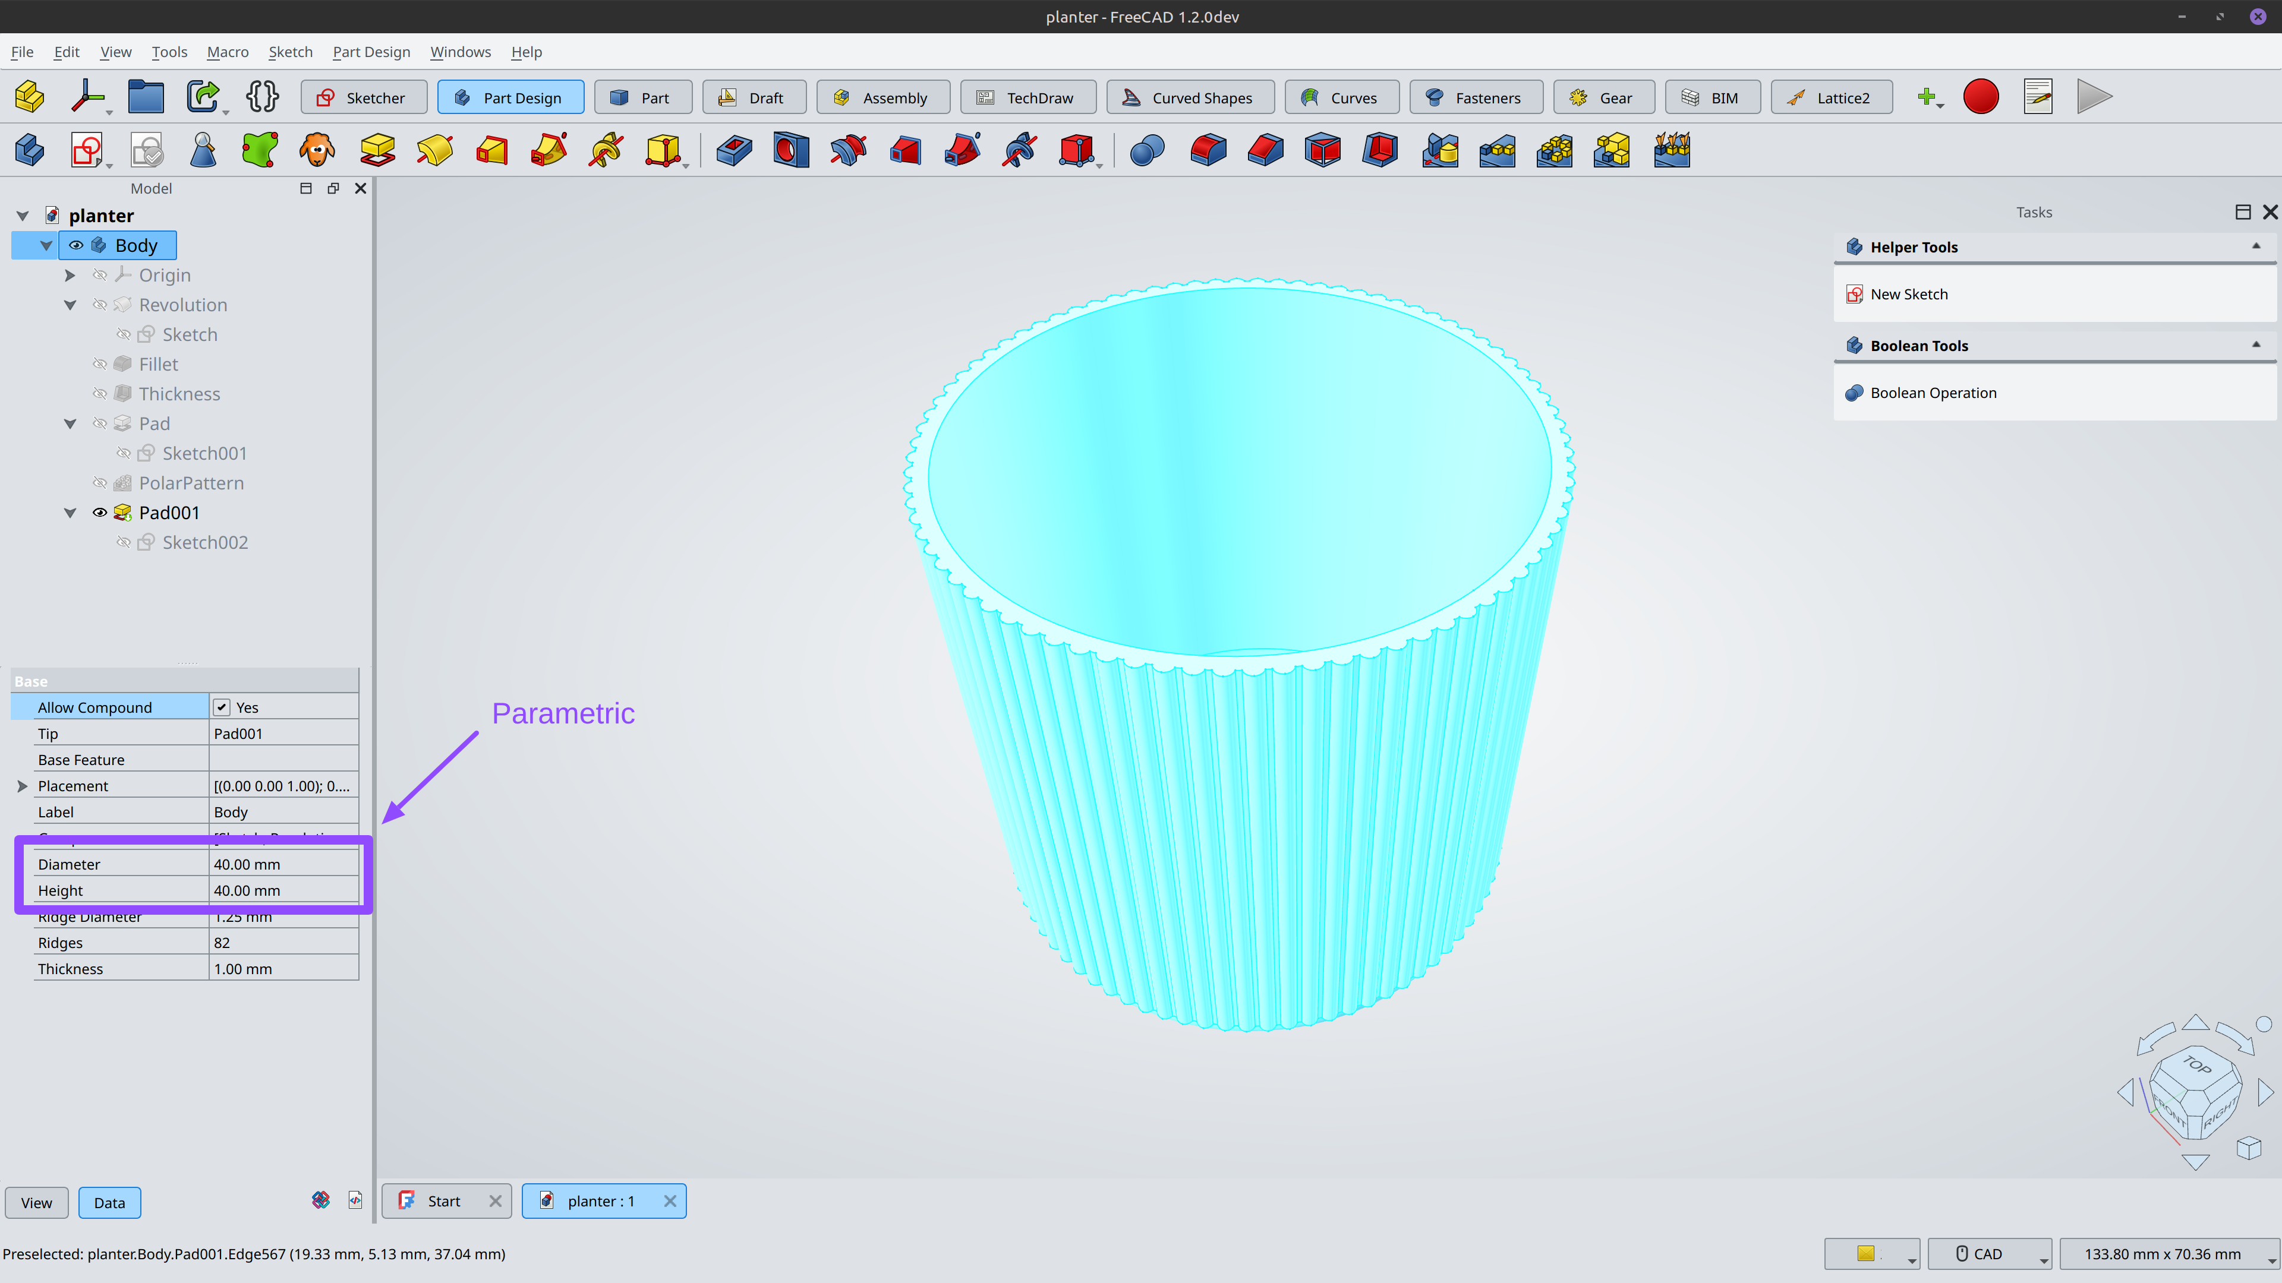Screen dimensions: 2282x1283
Task: Toggle visibility of Thickness feature
Action: (99, 394)
